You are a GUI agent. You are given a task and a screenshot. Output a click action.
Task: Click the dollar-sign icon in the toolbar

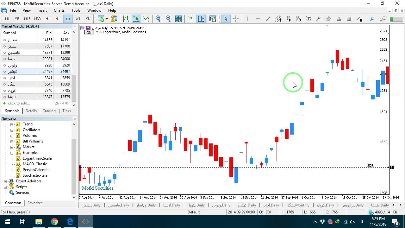(x=114, y=19)
